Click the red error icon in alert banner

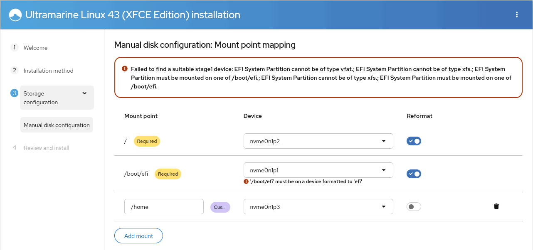tap(125, 69)
